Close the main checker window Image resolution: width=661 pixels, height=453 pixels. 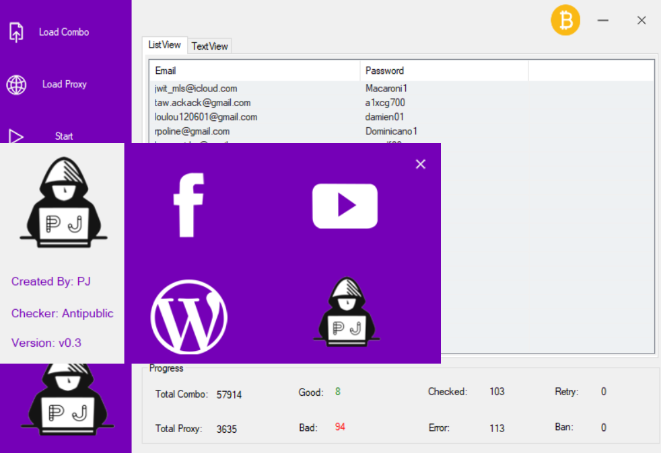(x=641, y=20)
